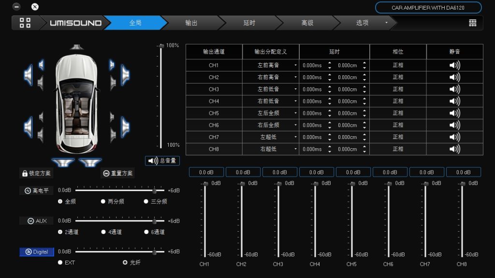Mute channel CH3 speaker icon

[454, 89]
